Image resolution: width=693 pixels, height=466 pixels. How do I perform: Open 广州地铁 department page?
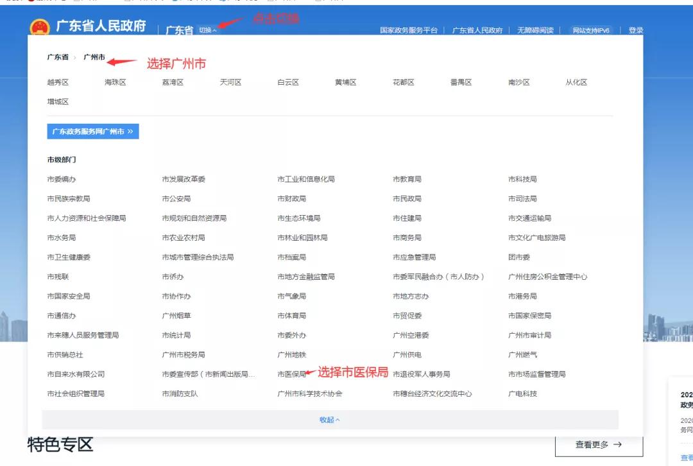(293, 354)
